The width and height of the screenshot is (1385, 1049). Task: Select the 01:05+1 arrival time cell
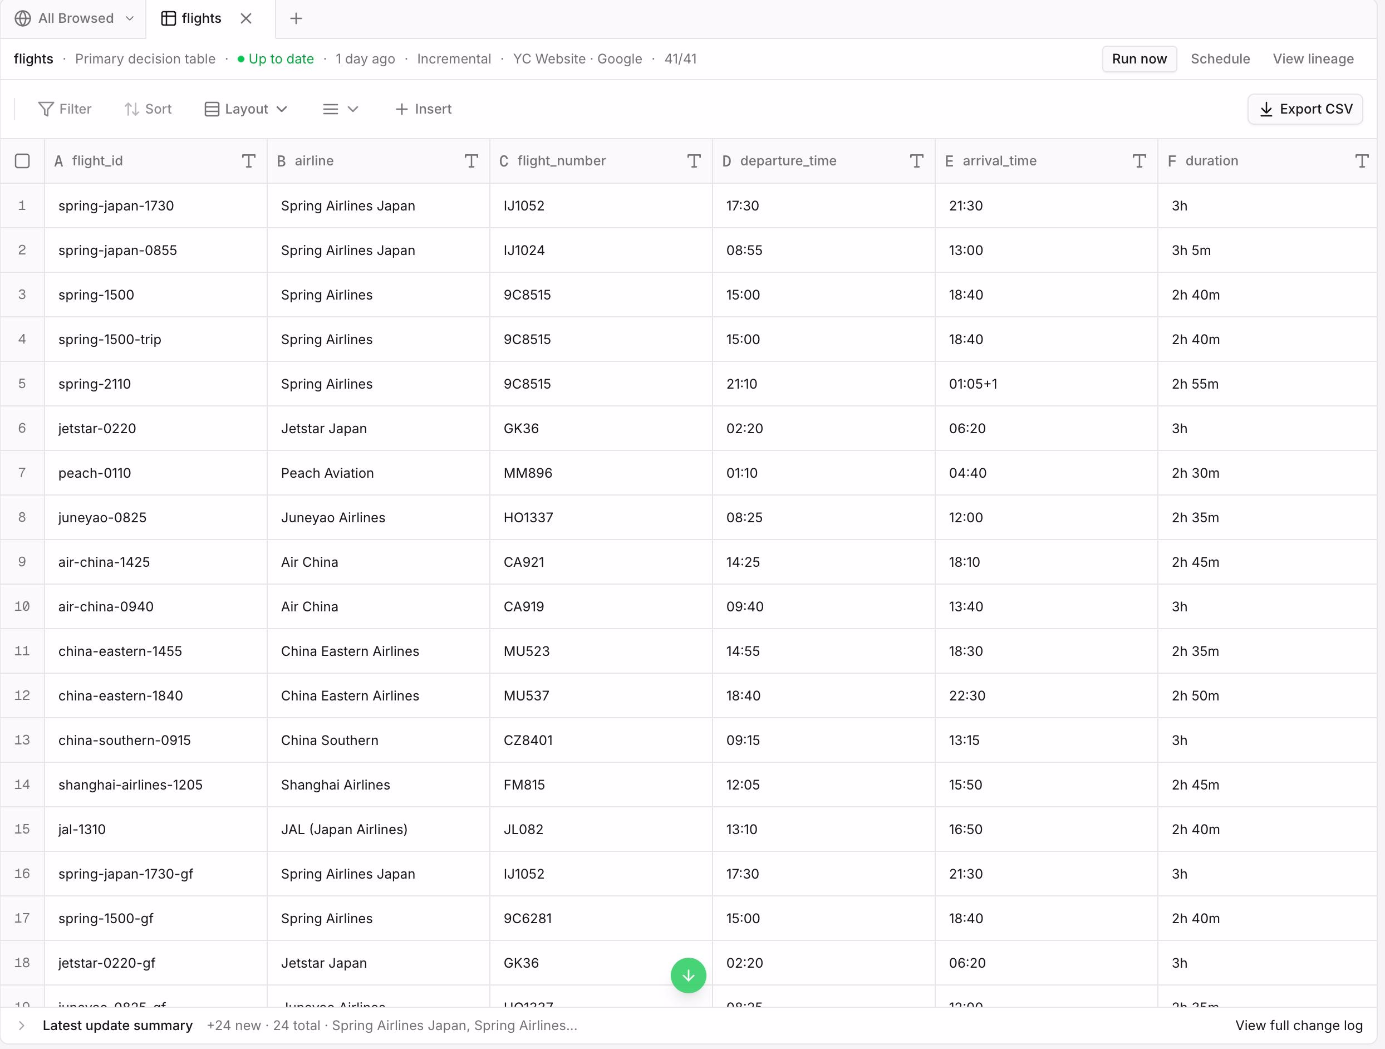[1047, 384]
